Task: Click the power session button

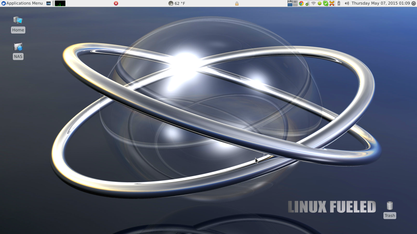Action: tap(414, 3)
